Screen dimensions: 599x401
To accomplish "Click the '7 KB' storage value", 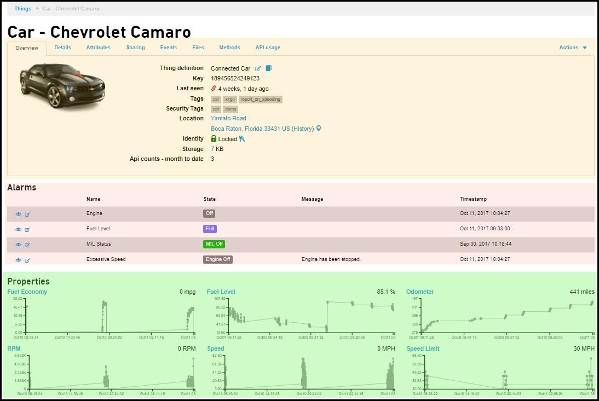I will pyautogui.click(x=217, y=149).
